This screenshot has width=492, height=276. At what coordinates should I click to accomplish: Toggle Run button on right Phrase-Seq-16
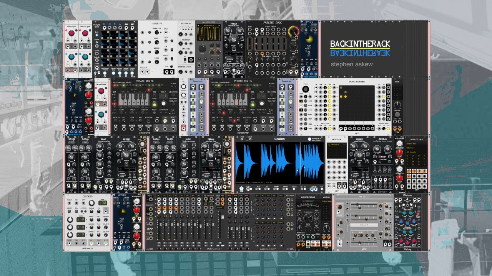click(x=253, y=104)
